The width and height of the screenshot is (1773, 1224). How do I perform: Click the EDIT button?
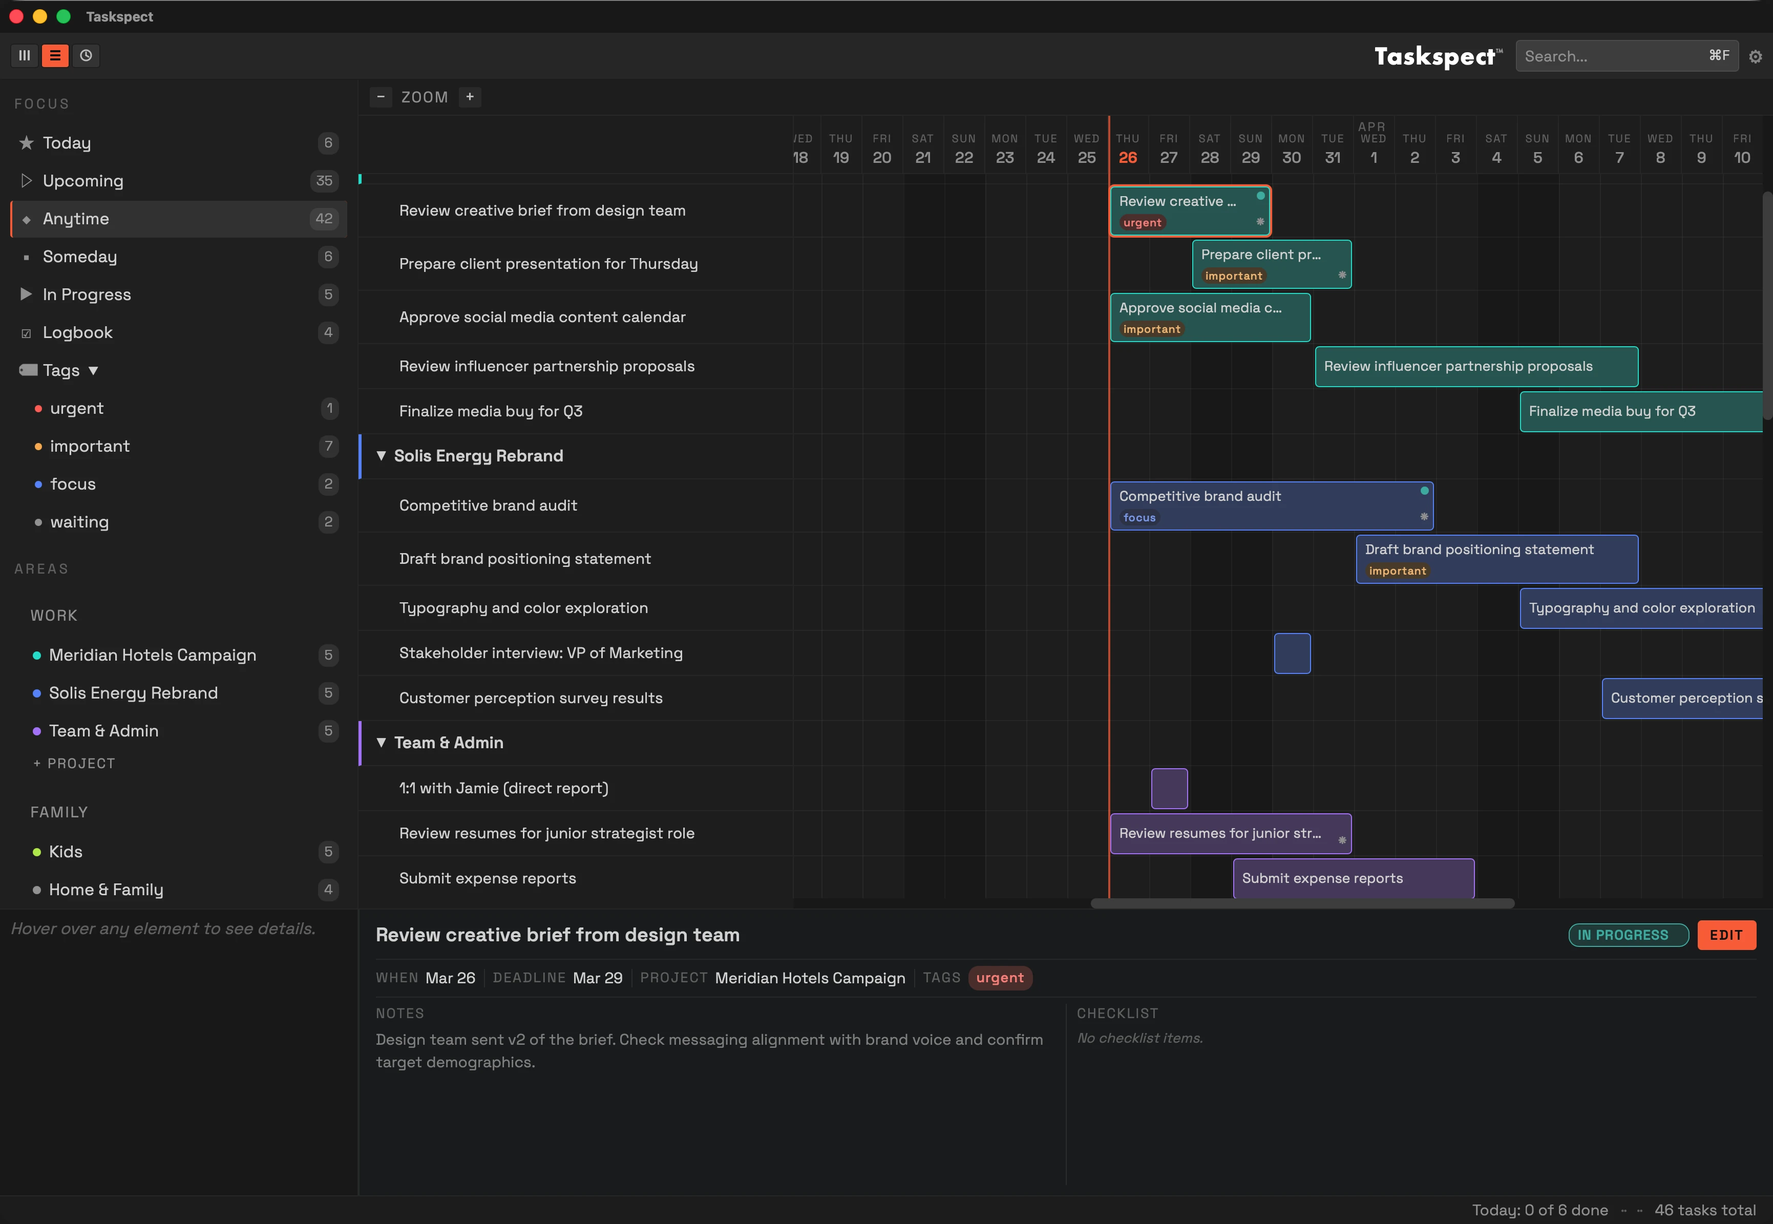pos(1726,936)
